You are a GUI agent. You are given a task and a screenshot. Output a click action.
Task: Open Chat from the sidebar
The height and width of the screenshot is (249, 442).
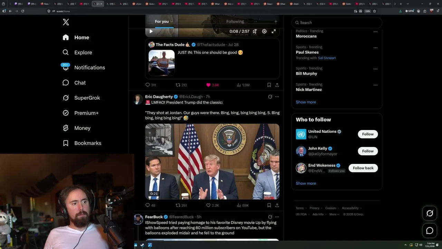(74, 83)
